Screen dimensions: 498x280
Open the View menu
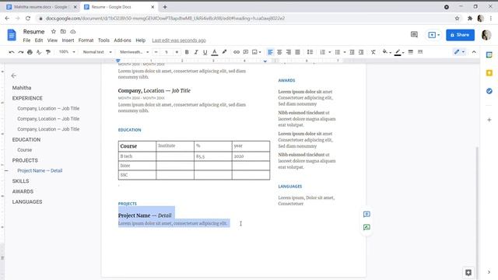tap(52, 40)
